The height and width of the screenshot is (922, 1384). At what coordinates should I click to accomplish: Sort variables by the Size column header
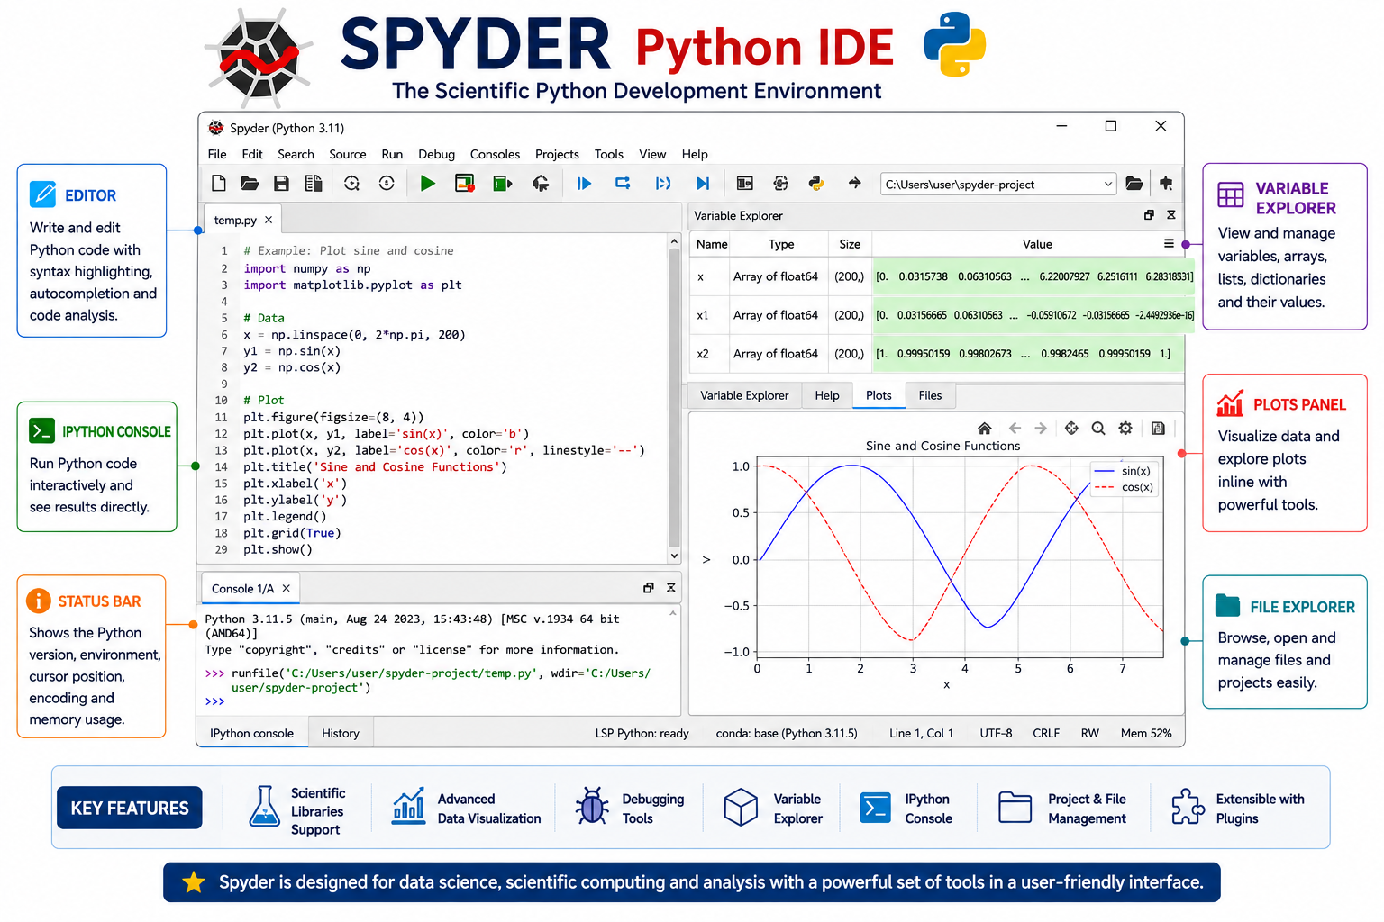pos(850,244)
